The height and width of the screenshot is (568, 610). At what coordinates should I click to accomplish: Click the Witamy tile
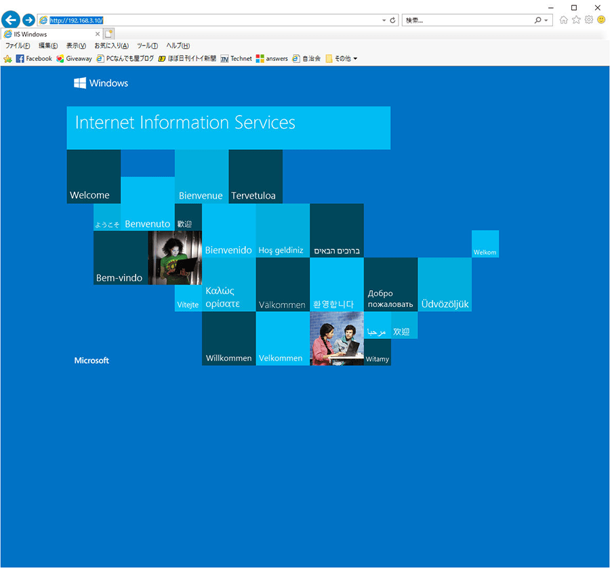(x=378, y=352)
